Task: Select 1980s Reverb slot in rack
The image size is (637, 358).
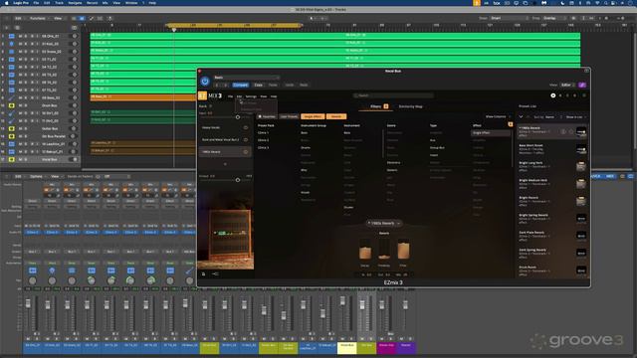Action: click(x=225, y=152)
